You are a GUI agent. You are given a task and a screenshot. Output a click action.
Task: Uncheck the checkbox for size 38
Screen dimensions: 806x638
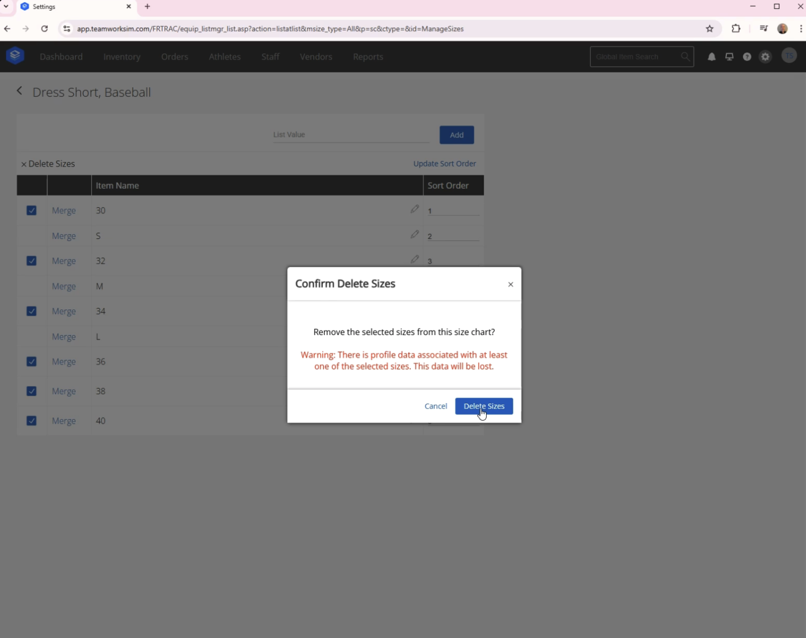pos(32,391)
